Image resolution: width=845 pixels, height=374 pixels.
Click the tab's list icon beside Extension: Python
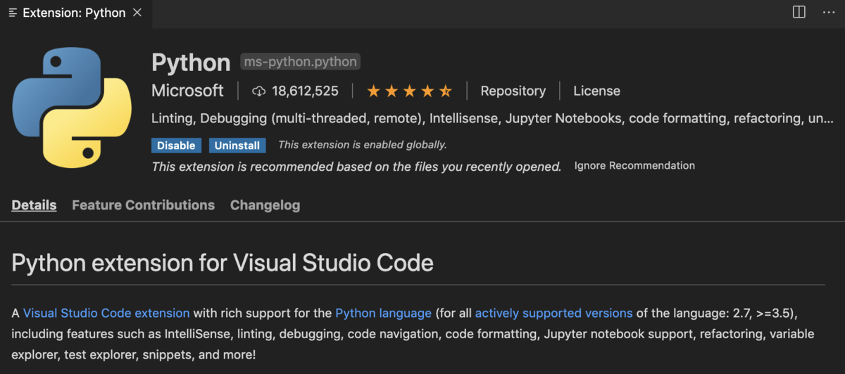pyautogui.click(x=13, y=13)
